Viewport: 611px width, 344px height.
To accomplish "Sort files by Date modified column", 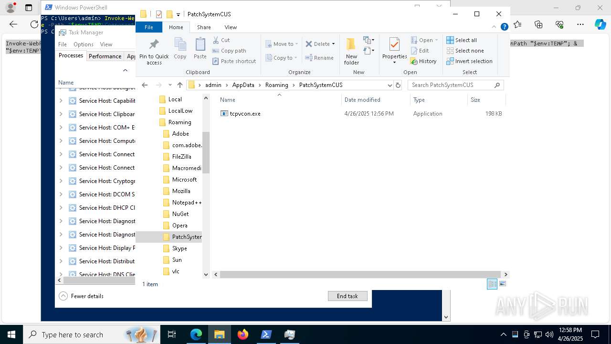I will (376, 100).
